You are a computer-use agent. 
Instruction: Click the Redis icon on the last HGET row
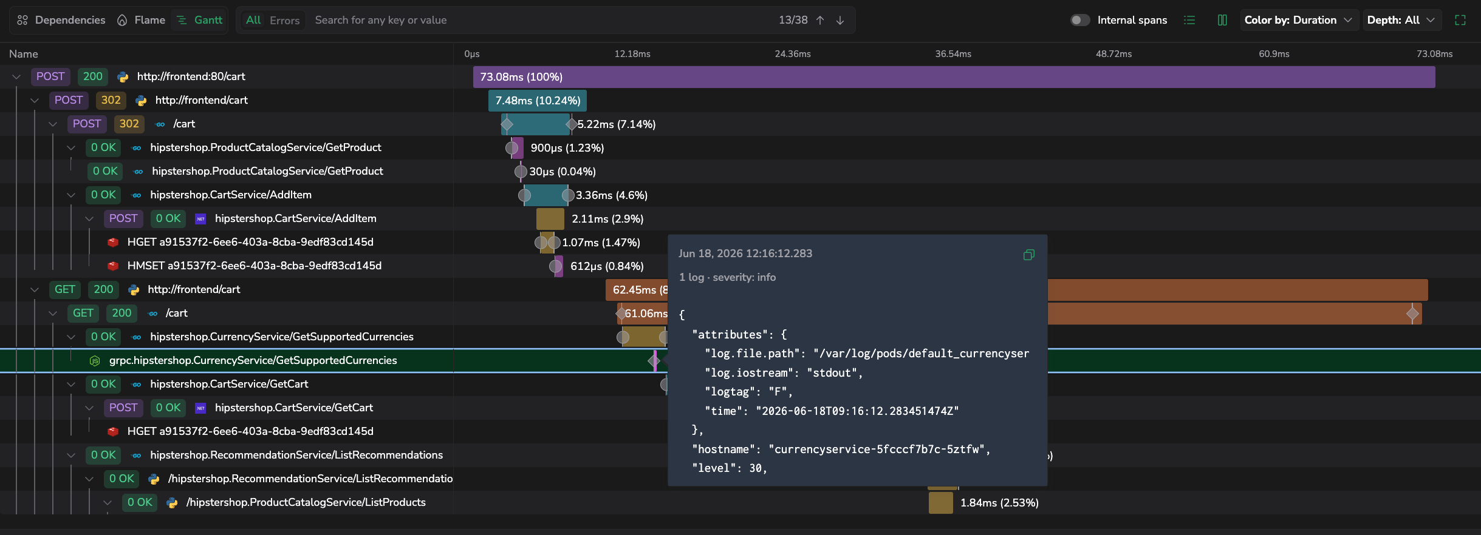click(x=113, y=432)
